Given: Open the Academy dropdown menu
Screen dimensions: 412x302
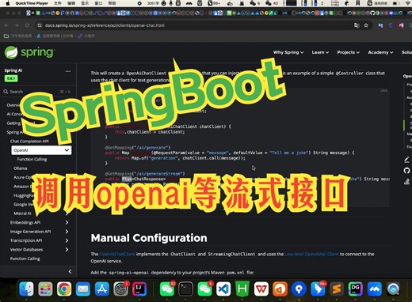Looking at the screenshot, I should point(380,52).
